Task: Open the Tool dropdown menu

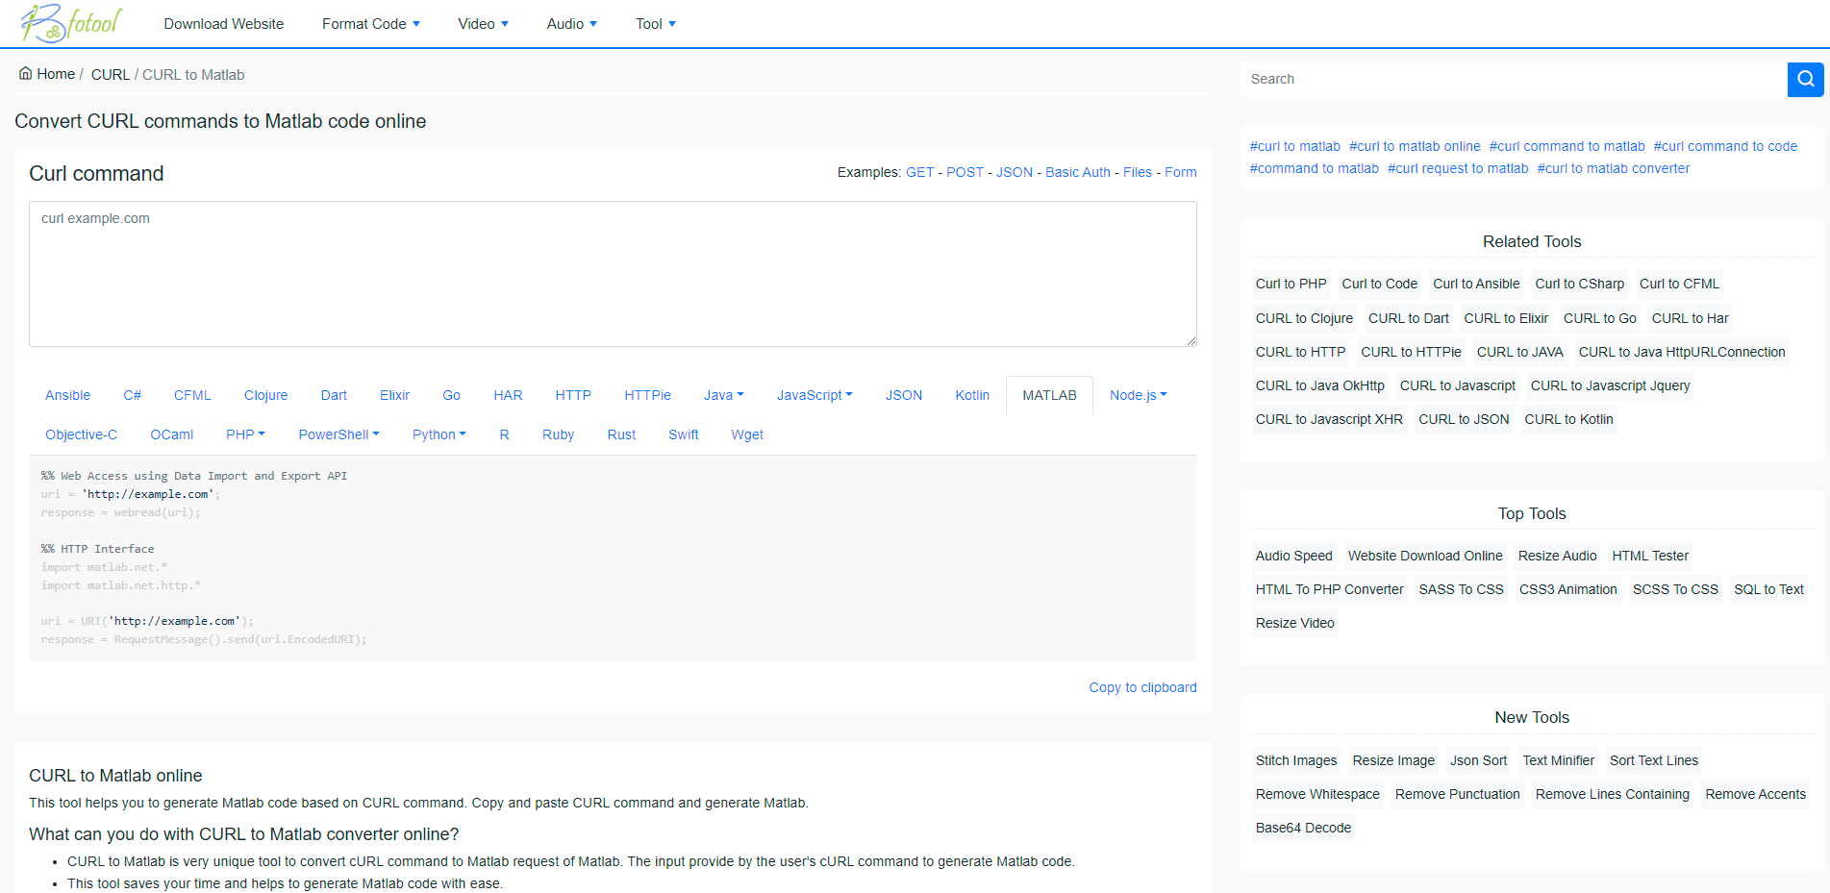Action: coord(655,23)
